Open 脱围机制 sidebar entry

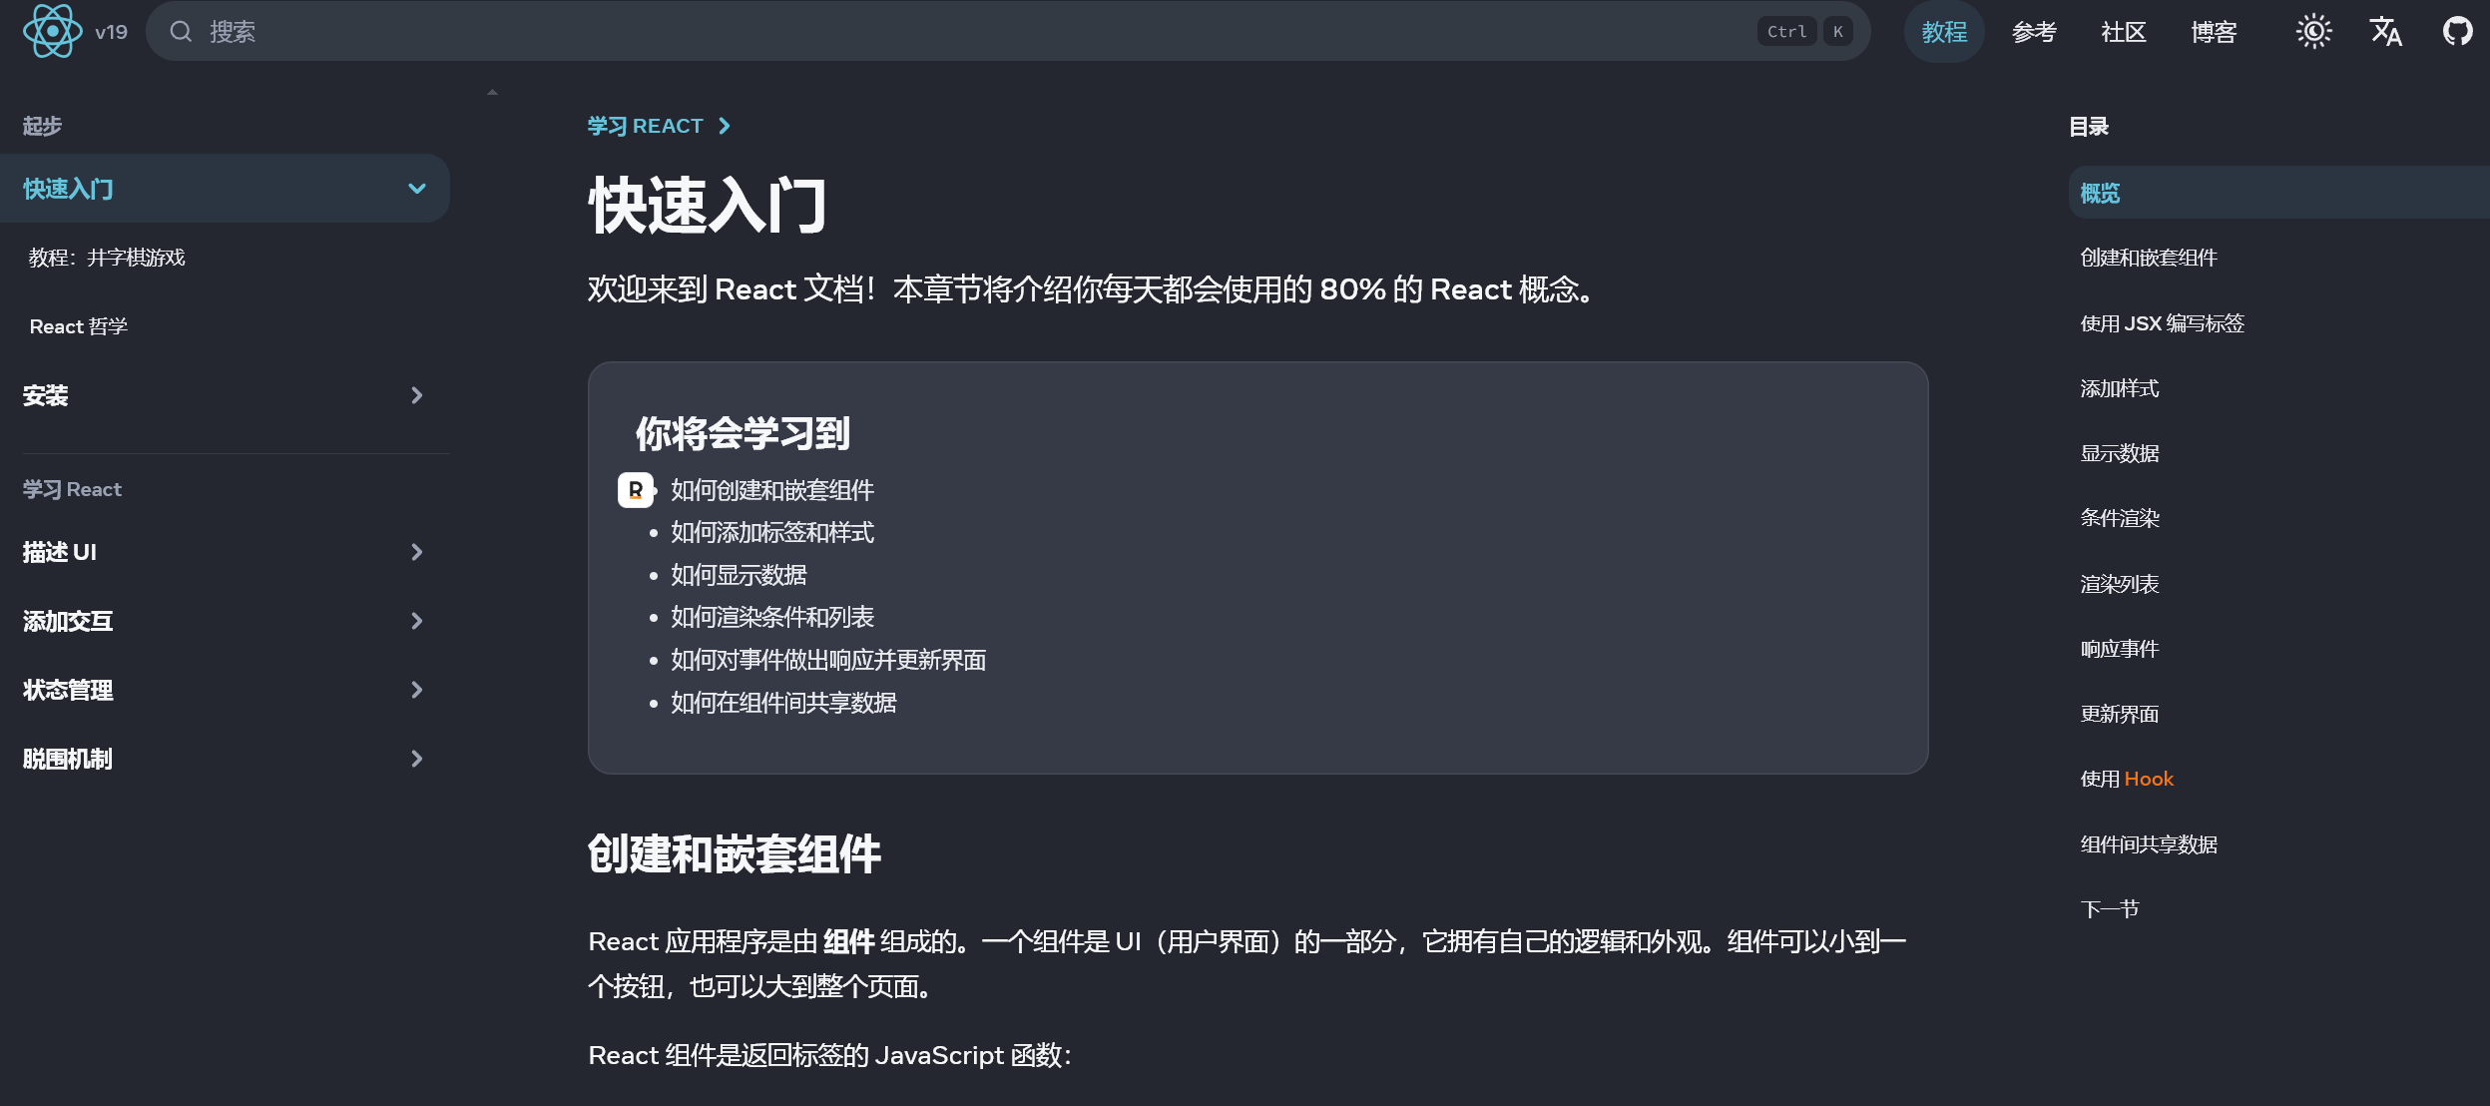(x=68, y=759)
